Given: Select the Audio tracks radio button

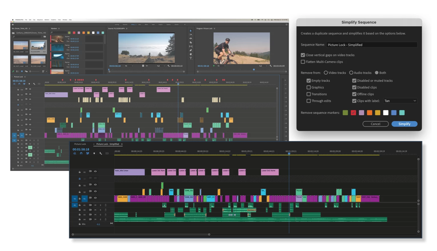Looking at the screenshot, I should (351, 73).
